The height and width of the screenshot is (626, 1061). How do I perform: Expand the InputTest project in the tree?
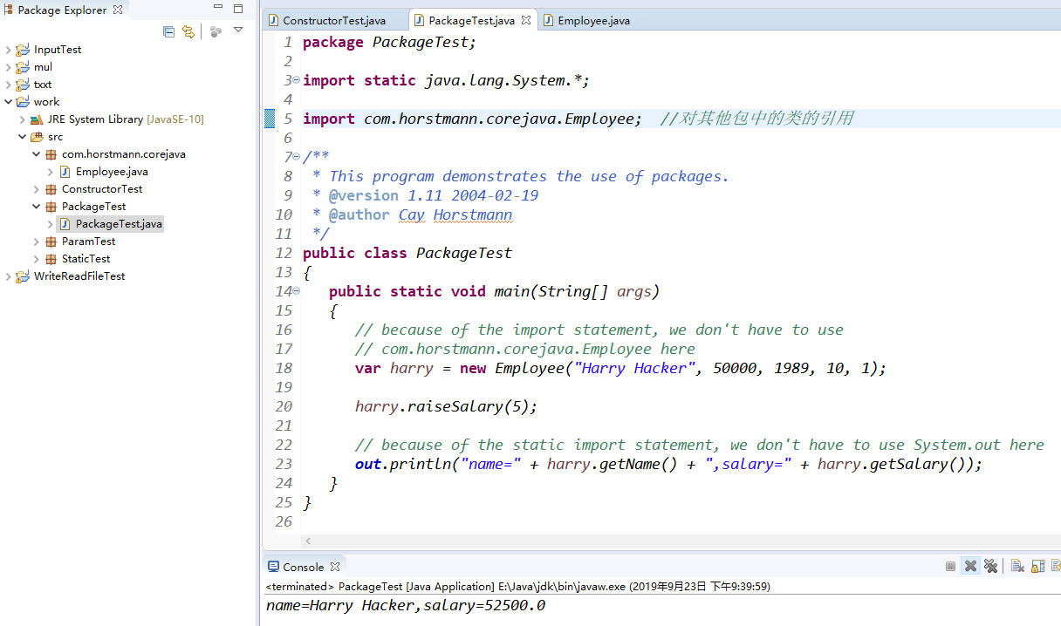point(9,50)
